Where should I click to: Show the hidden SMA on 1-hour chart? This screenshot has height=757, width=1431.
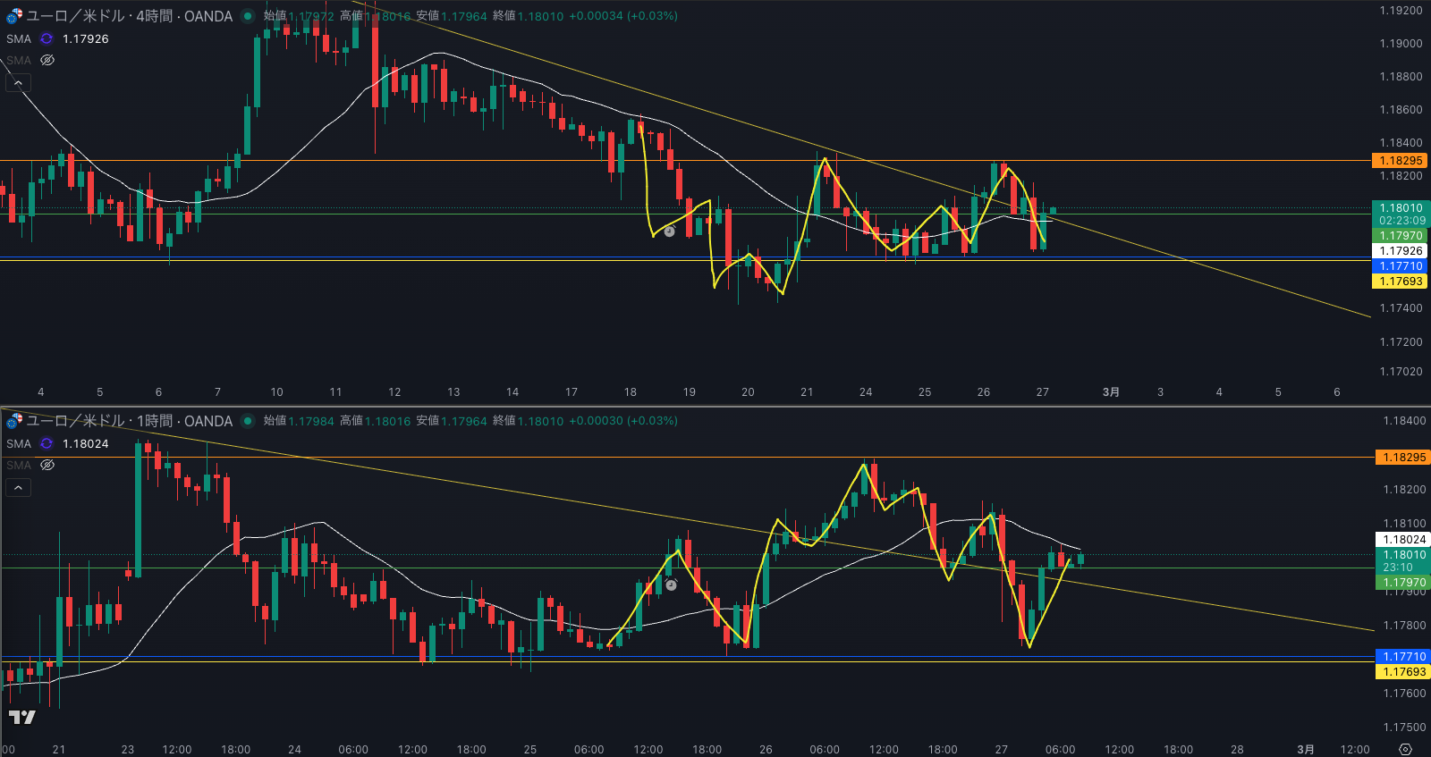(x=47, y=465)
